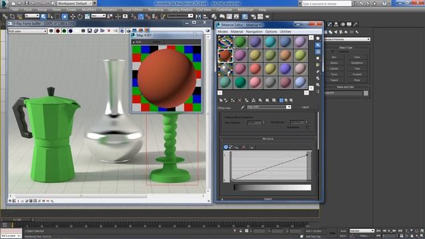
Task: Click Get Material icon
Action: click(x=220, y=100)
